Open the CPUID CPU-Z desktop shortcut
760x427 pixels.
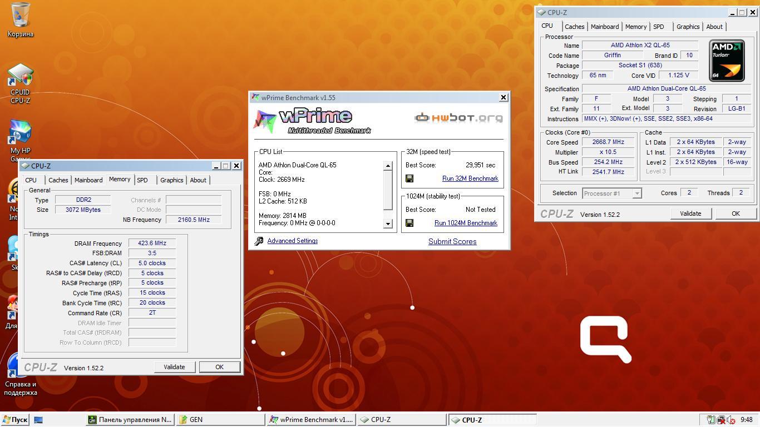(21, 83)
